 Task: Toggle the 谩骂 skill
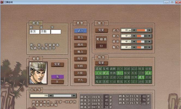[x=141, y=77]
